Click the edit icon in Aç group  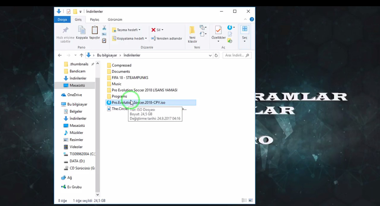point(230,34)
